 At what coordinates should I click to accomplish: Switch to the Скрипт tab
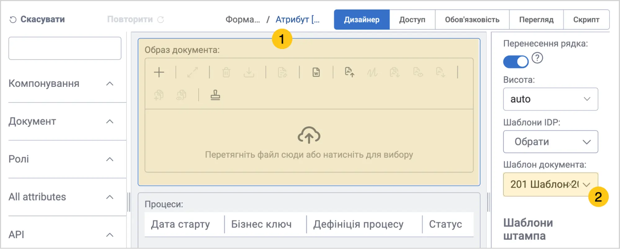586,20
